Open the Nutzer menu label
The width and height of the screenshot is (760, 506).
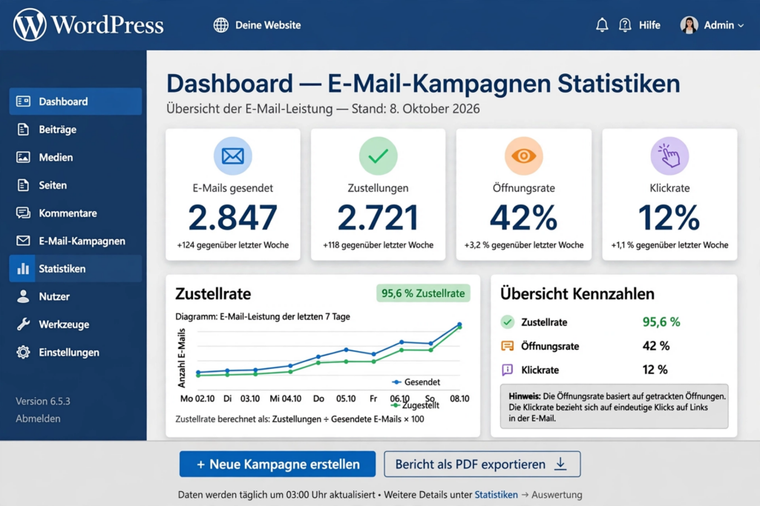pyautogui.click(x=54, y=296)
